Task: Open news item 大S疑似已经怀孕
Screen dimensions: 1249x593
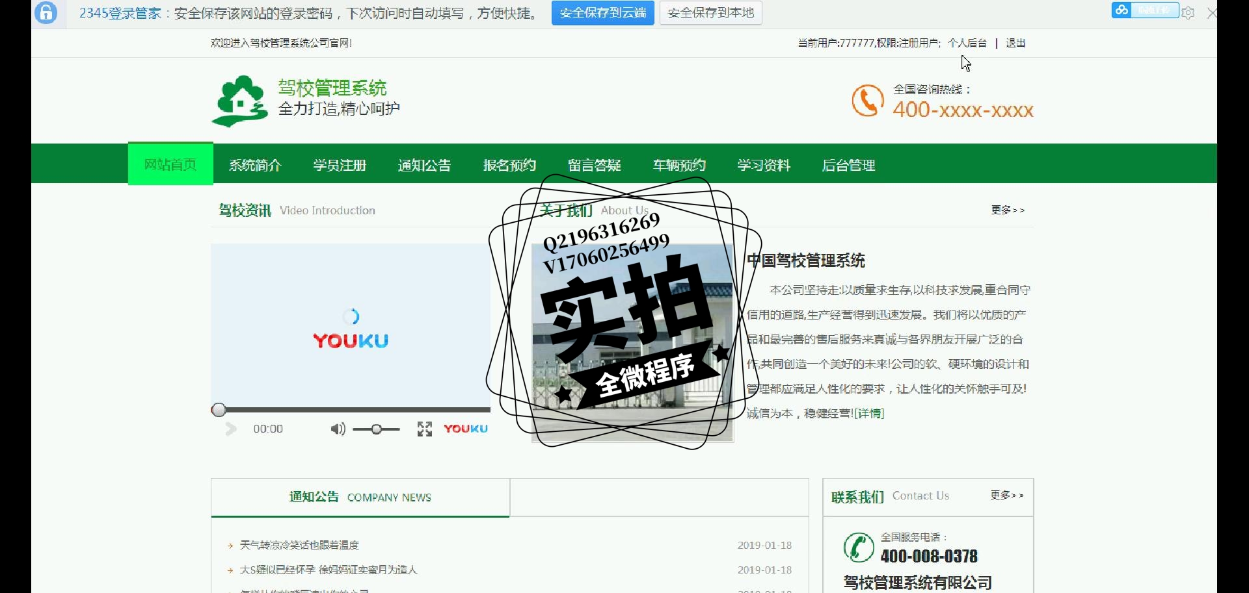Action: pyautogui.click(x=329, y=570)
